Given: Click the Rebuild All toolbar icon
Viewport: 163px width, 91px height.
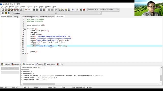Looking at the screenshot, I should click(x=69, y=10).
